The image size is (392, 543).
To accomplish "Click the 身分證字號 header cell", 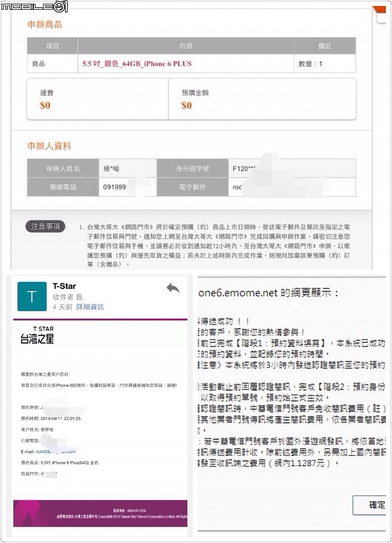I will click(x=192, y=169).
